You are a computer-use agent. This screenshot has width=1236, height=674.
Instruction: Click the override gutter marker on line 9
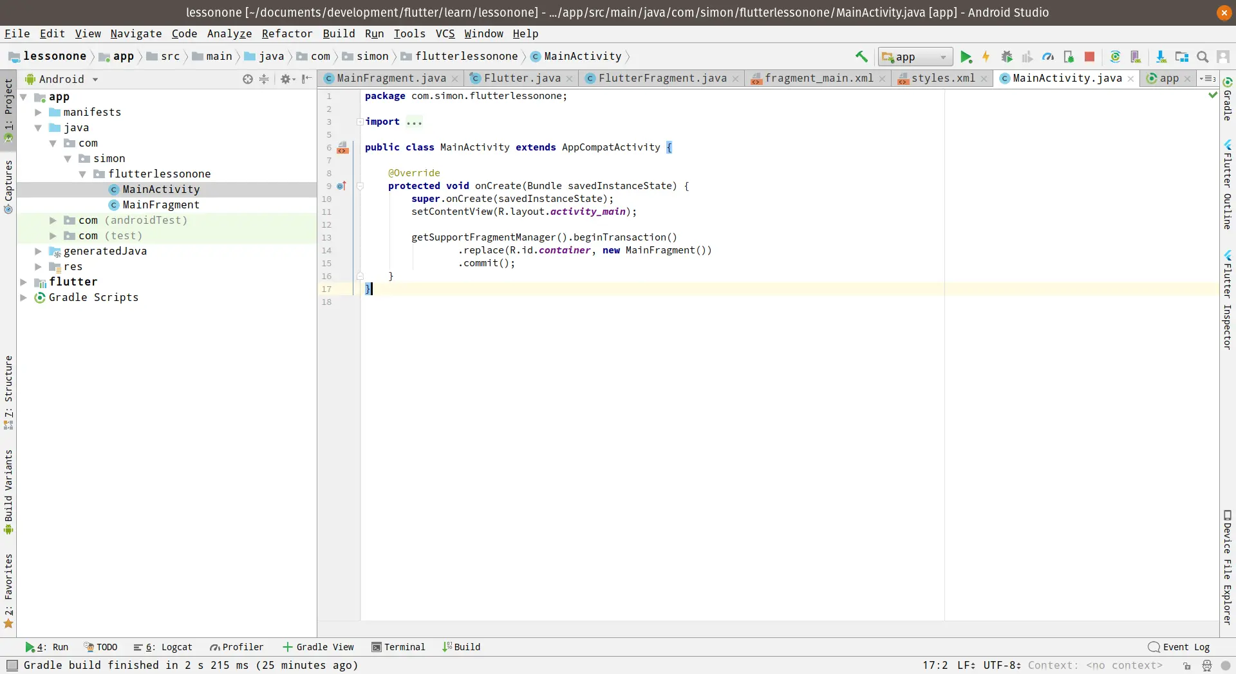[x=341, y=186]
